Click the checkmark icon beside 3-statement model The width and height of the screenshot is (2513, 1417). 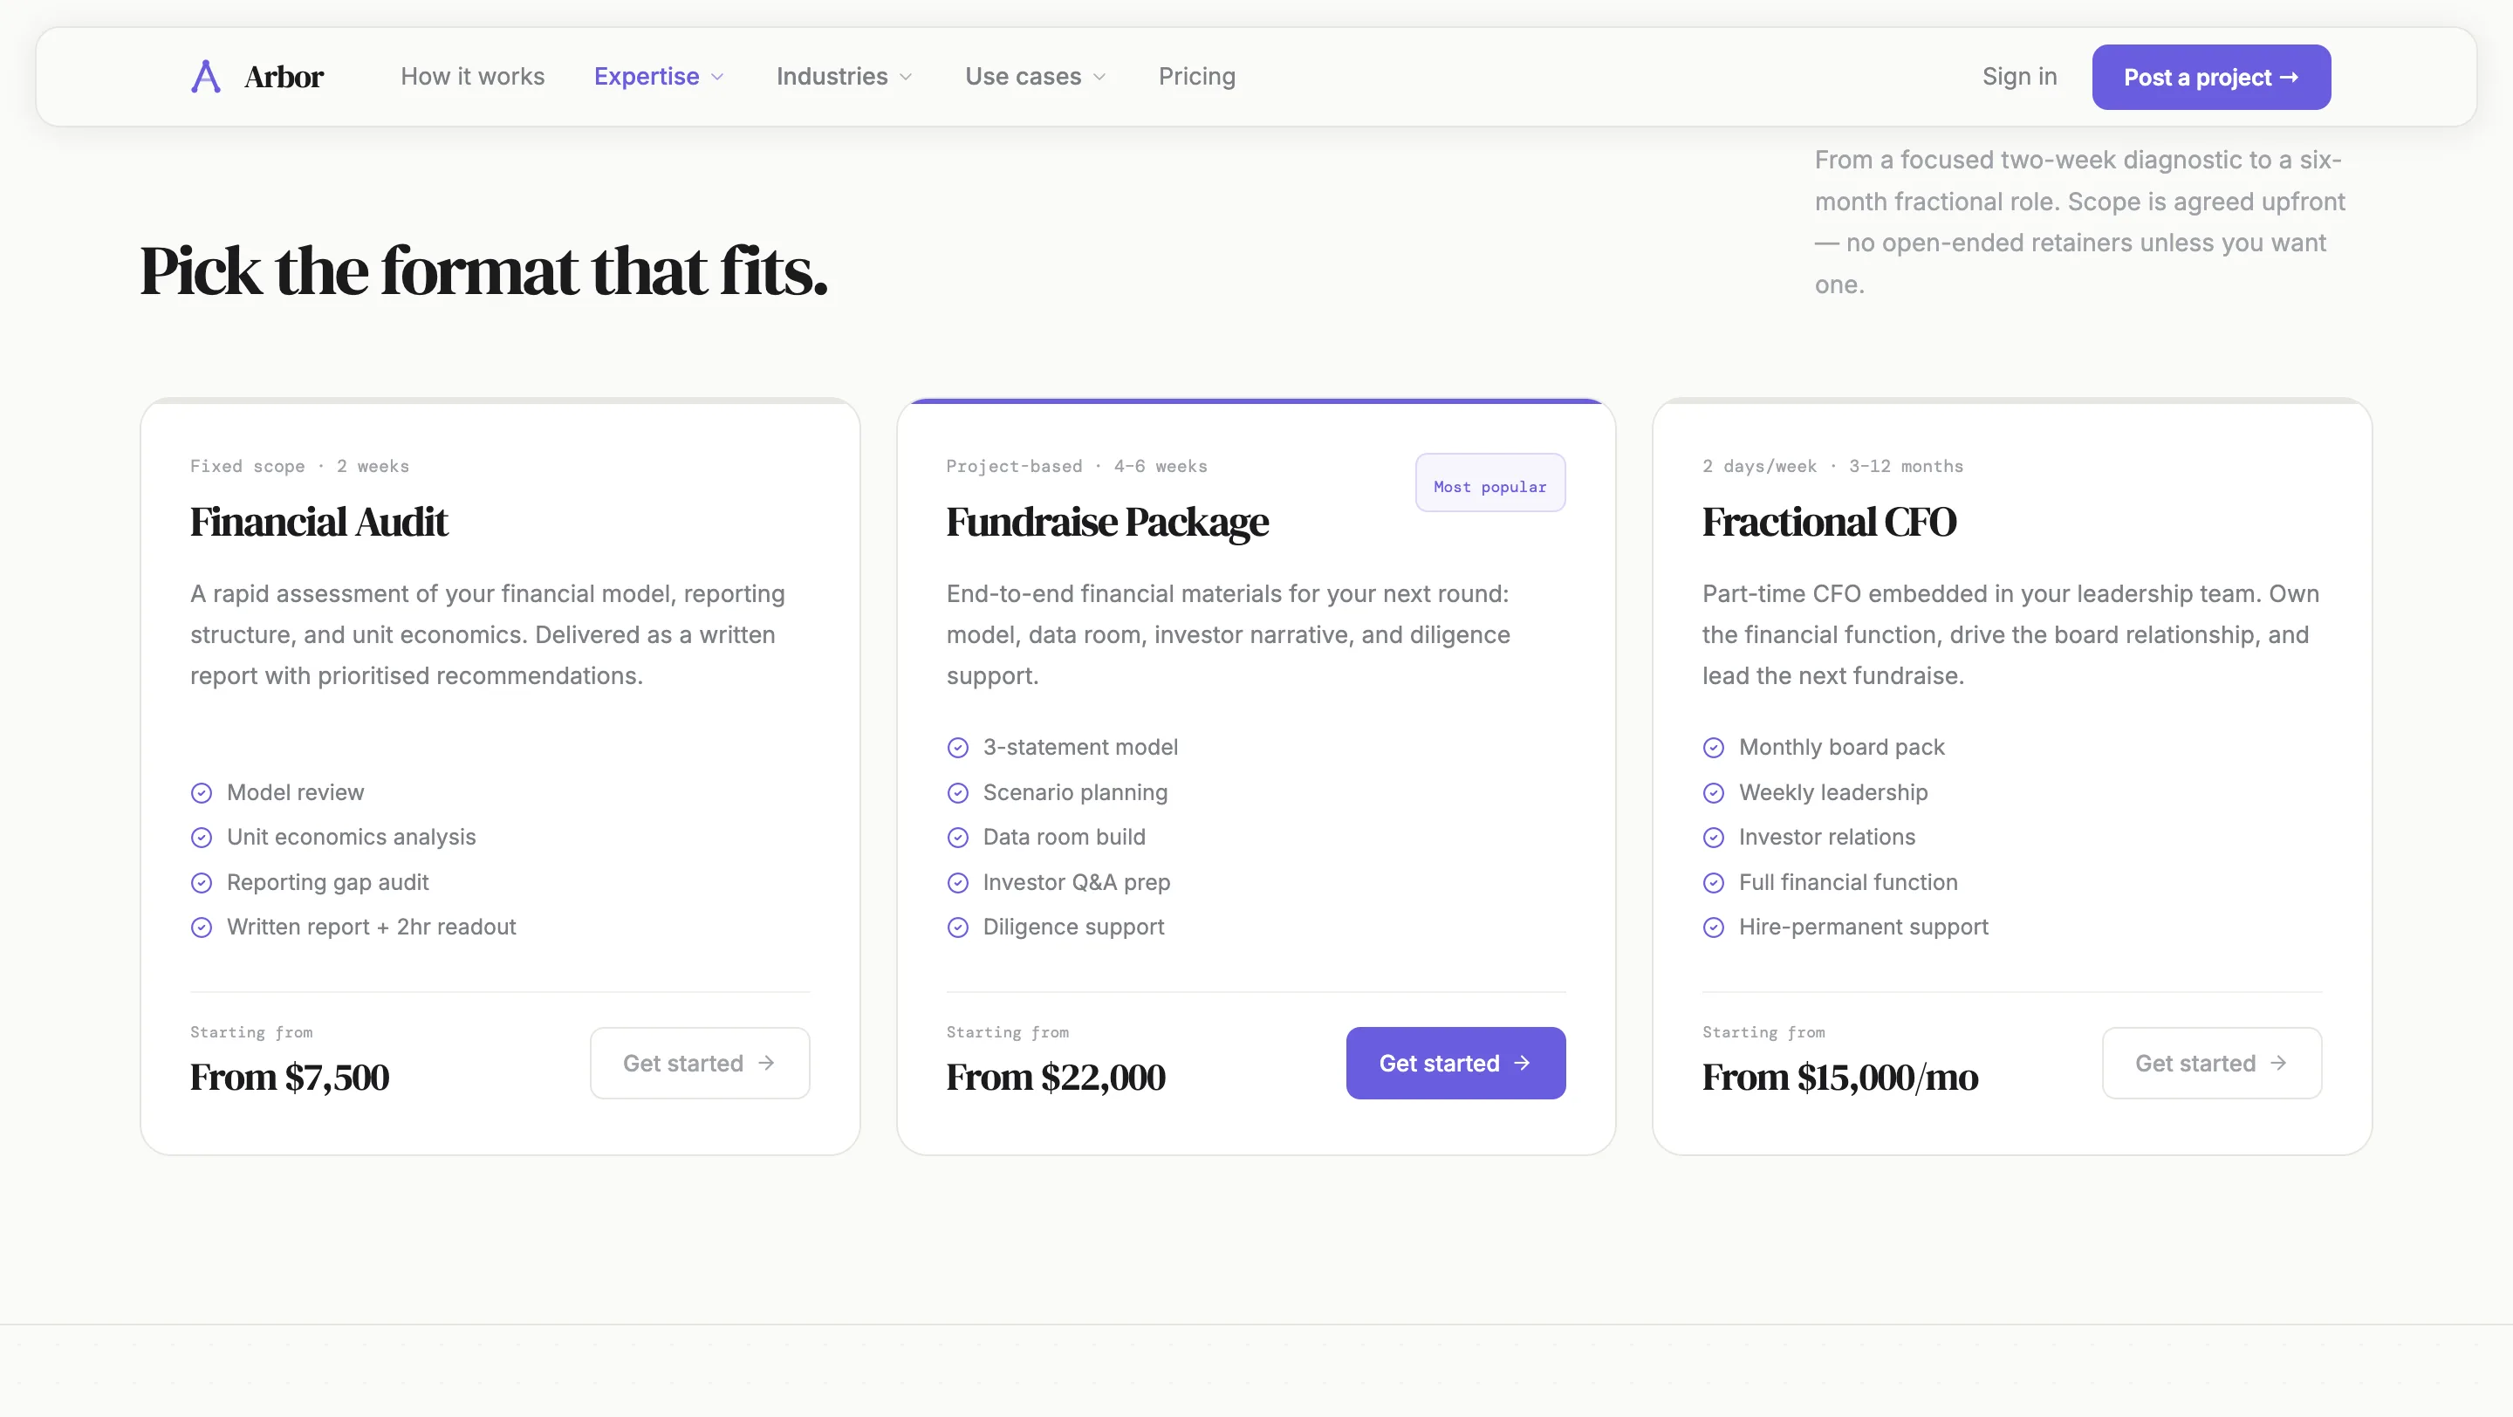[958, 747]
